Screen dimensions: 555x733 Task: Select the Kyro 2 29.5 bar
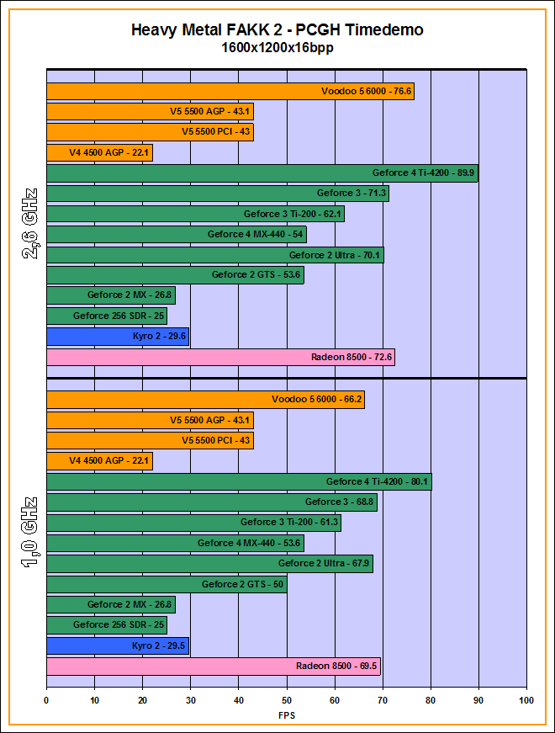click(117, 646)
